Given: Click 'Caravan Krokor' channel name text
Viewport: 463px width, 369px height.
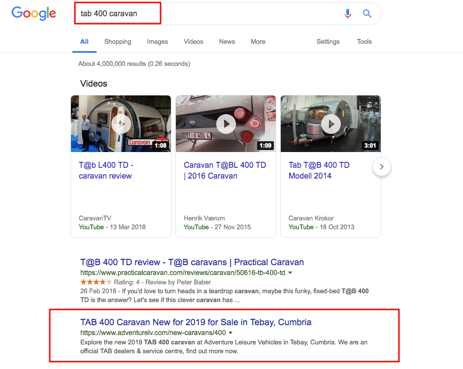Looking at the screenshot, I should pyautogui.click(x=311, y=218).
